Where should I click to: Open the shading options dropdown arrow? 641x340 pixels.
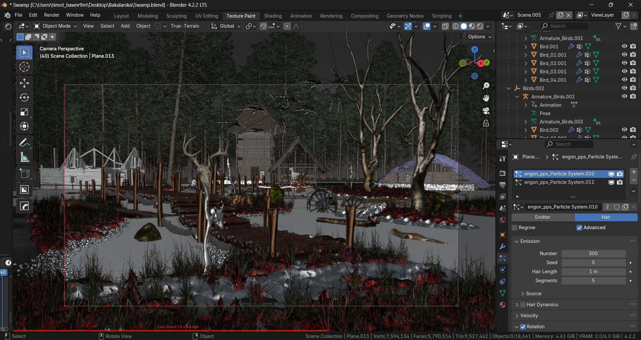coord(488,26)
